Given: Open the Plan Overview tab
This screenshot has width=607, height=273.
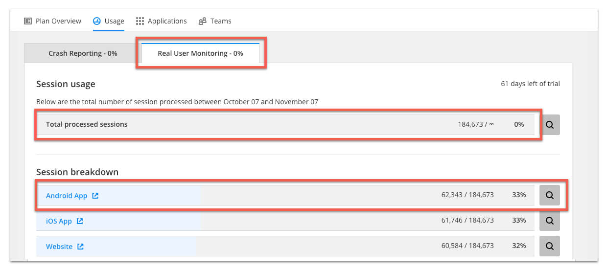Looking at the screenshot, I should pos(52,21).
